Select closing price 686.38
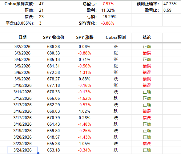181x154 pixels. pyautogui.click(x=54, y=47)
